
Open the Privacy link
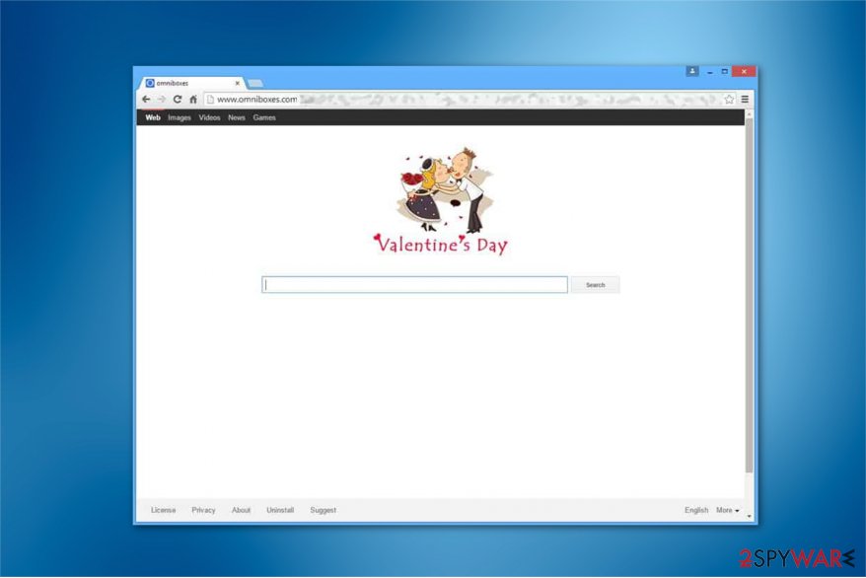203,510
